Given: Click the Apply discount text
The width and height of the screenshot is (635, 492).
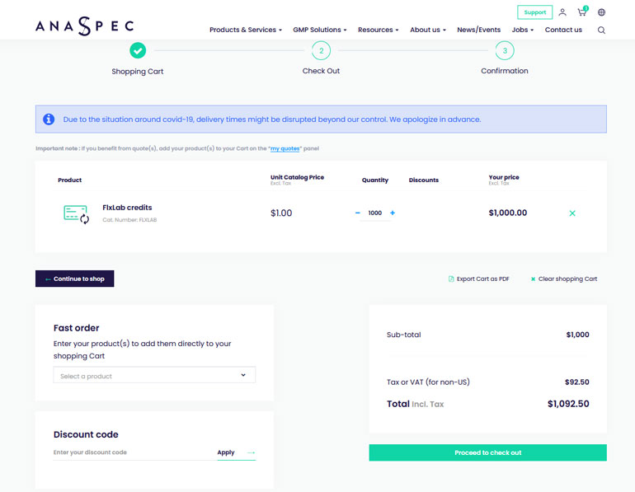Looking at the screenshot, I should (x=226, y=452).
